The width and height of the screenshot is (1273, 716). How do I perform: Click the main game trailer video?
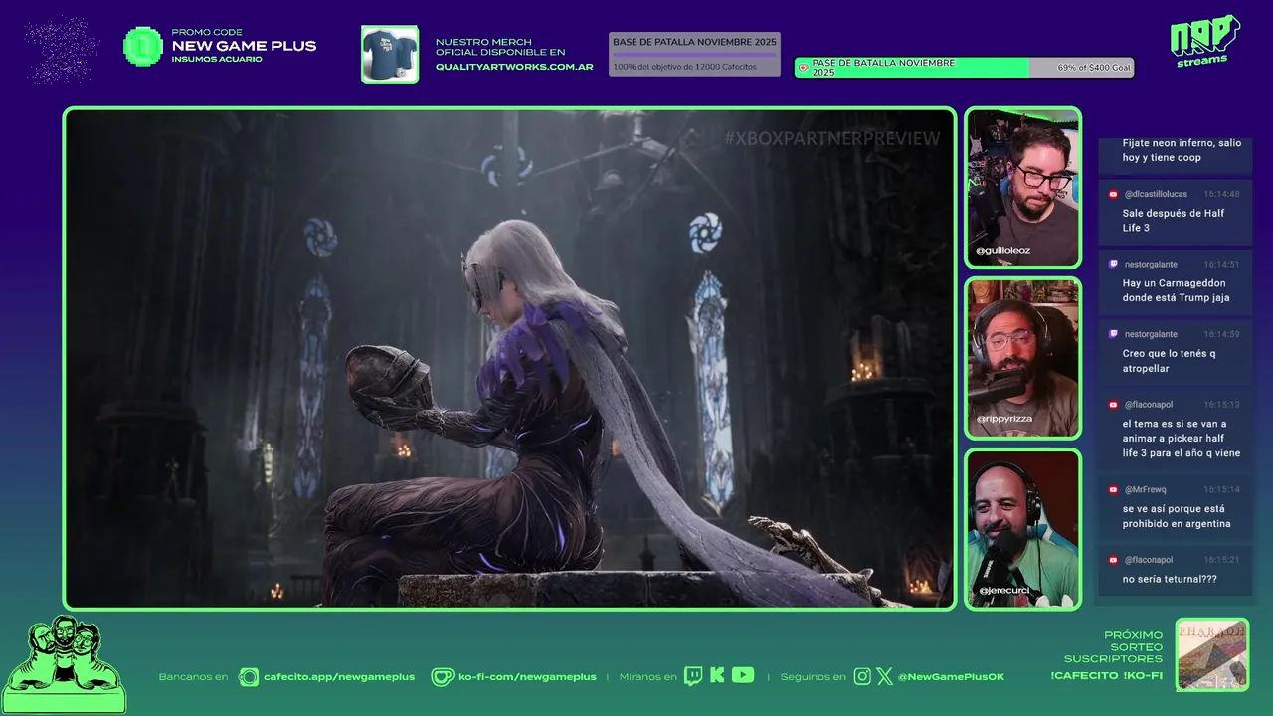[509, 358]
